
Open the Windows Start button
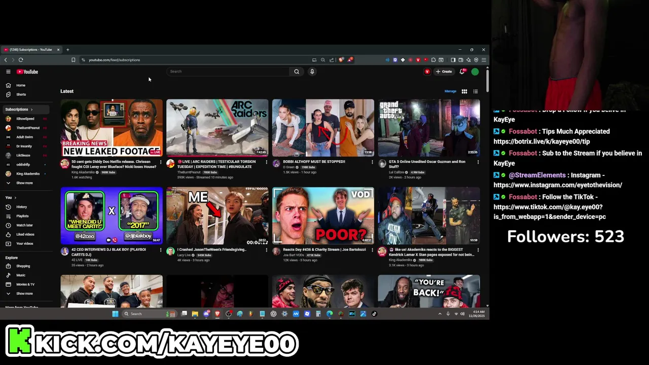(x=115, y=314)
